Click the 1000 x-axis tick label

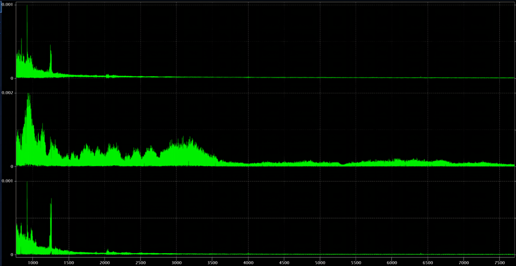point(32,263)
